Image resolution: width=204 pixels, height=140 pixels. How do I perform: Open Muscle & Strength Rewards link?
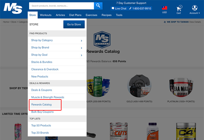(48, 97)
